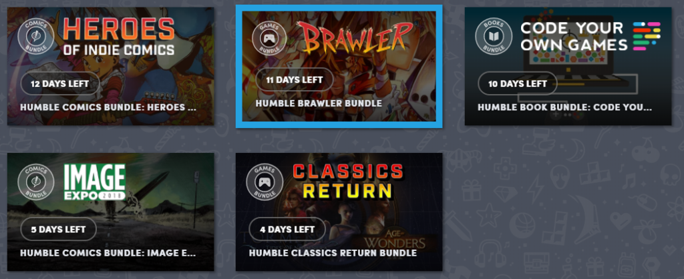Click Games Bundle badge on Classics Return card
The image size is (684, 279).
pyautogui.click(x=265, y=182)
